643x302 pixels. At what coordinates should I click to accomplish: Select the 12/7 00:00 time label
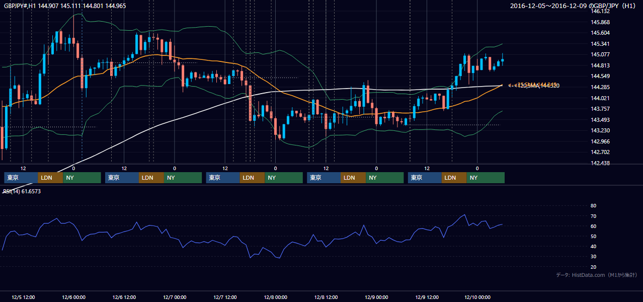175,297
